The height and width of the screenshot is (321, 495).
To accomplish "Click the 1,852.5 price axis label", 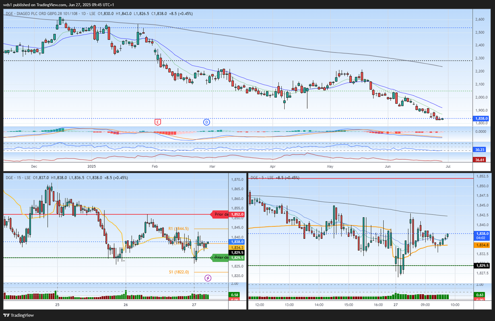I will click(482, 176).
